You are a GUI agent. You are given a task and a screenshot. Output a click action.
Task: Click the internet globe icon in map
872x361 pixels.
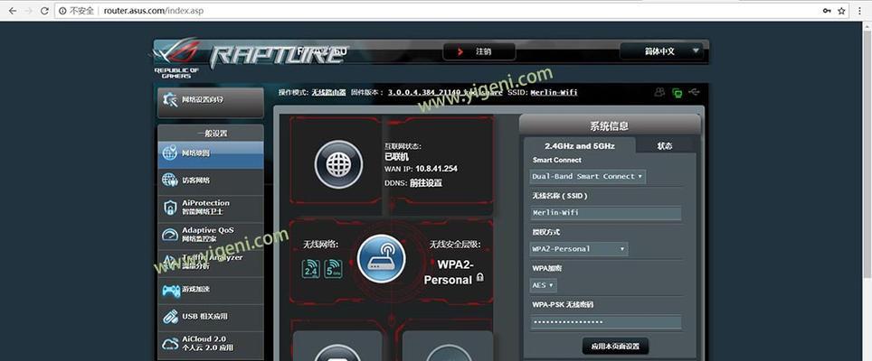coord(338,164)
